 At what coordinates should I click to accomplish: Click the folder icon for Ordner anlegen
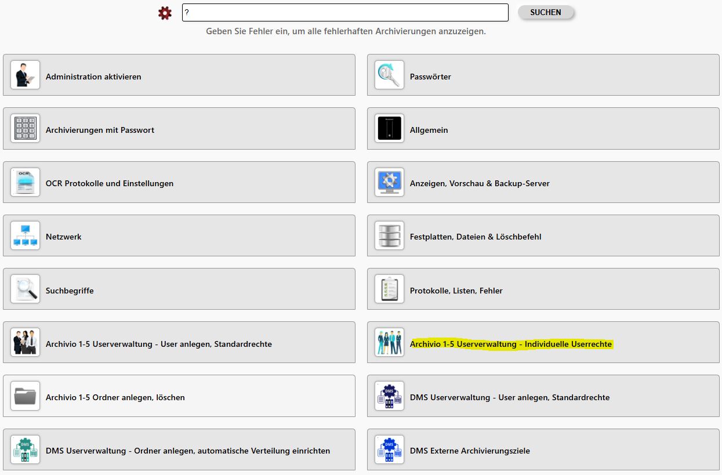(x=25, y=396)
